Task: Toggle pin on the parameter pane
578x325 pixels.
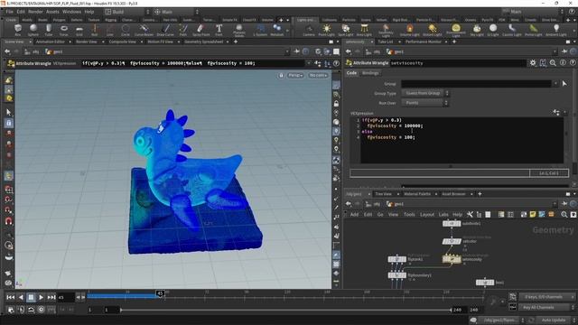Action: [x=564, y=51]
